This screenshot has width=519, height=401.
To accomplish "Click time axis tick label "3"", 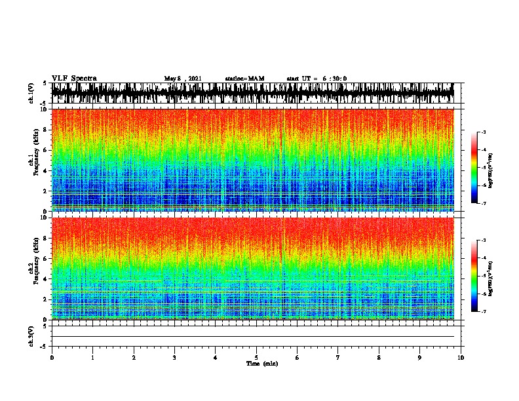I will [x=174, y=358].
